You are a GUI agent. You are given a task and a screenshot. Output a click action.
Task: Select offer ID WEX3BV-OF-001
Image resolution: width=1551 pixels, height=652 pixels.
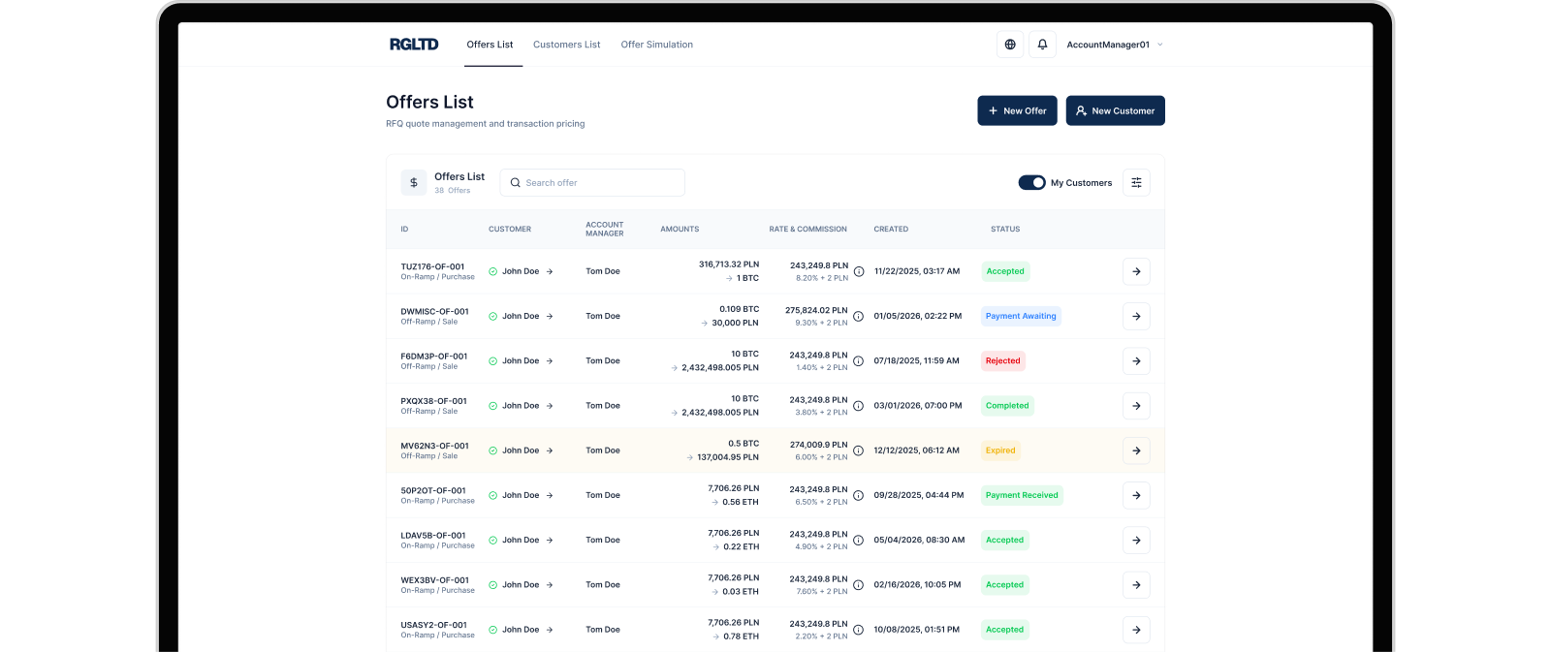[x=434, y=580]
